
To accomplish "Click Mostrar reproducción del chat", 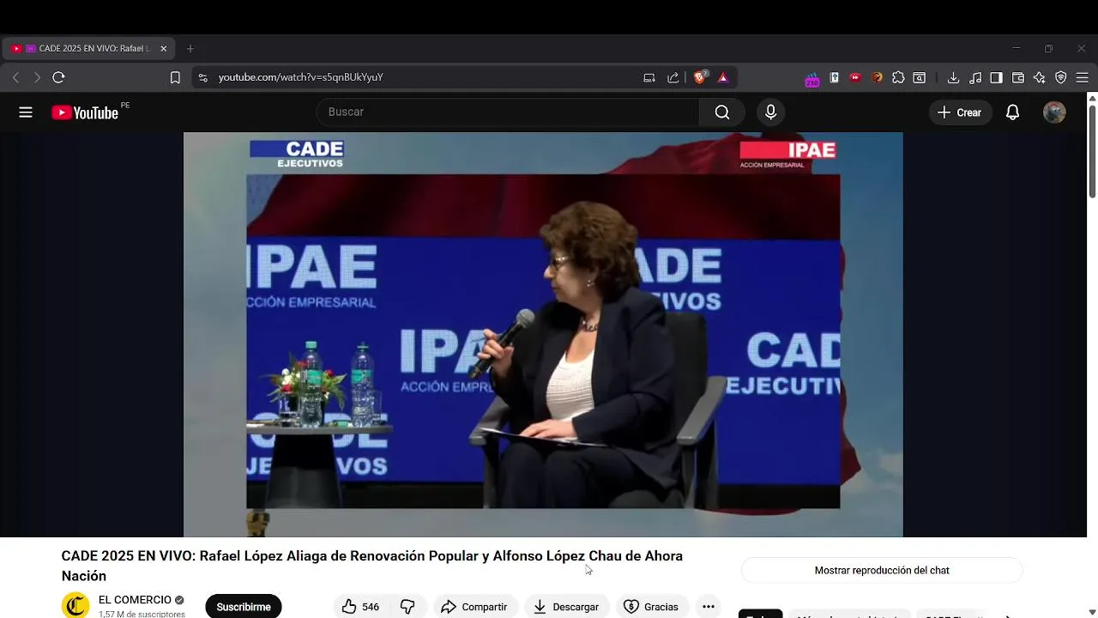I will point(882,570).
